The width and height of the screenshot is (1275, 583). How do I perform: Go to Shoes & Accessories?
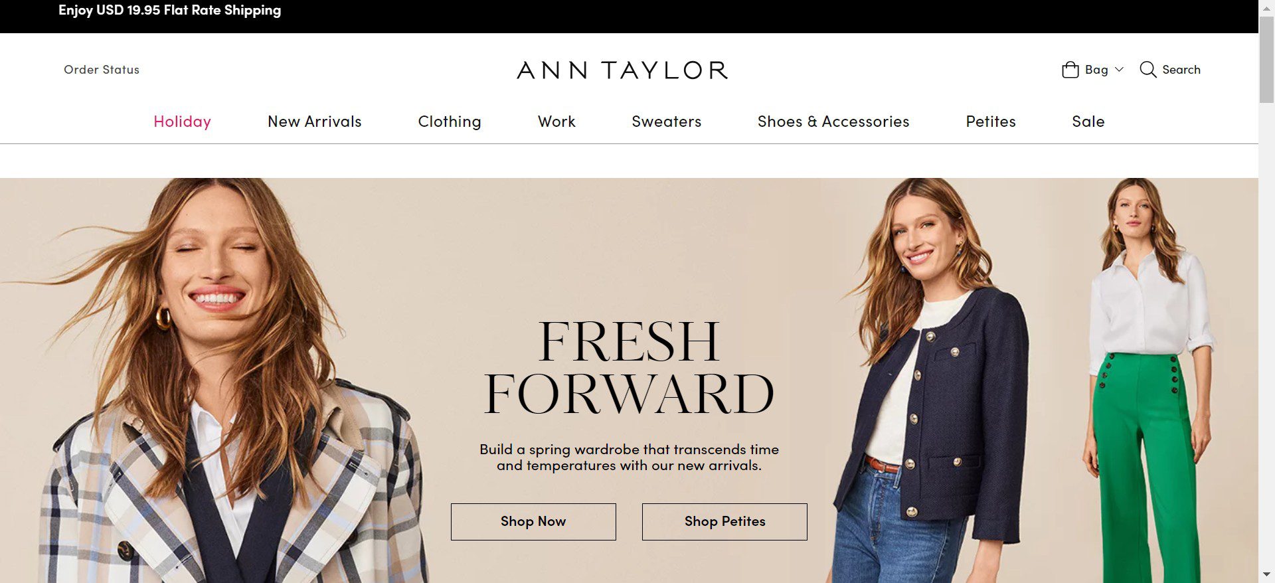point(833,122)
